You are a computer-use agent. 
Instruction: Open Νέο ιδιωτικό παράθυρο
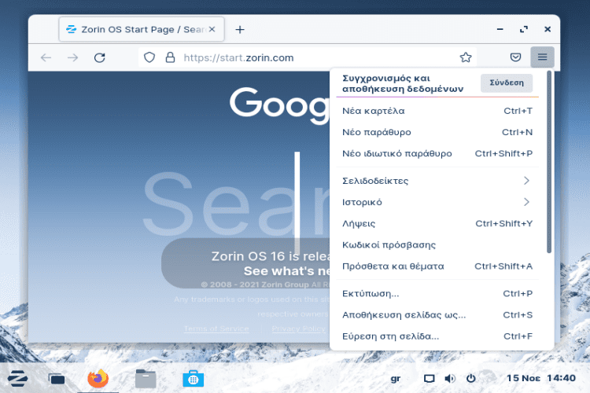pos(437,153)
